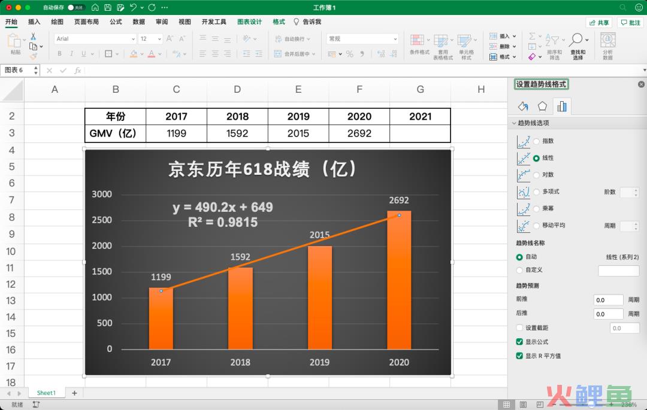Toggle the 显示公式 checkbox
Viewport: 647px width, 410px height.
tap(519, 342)
